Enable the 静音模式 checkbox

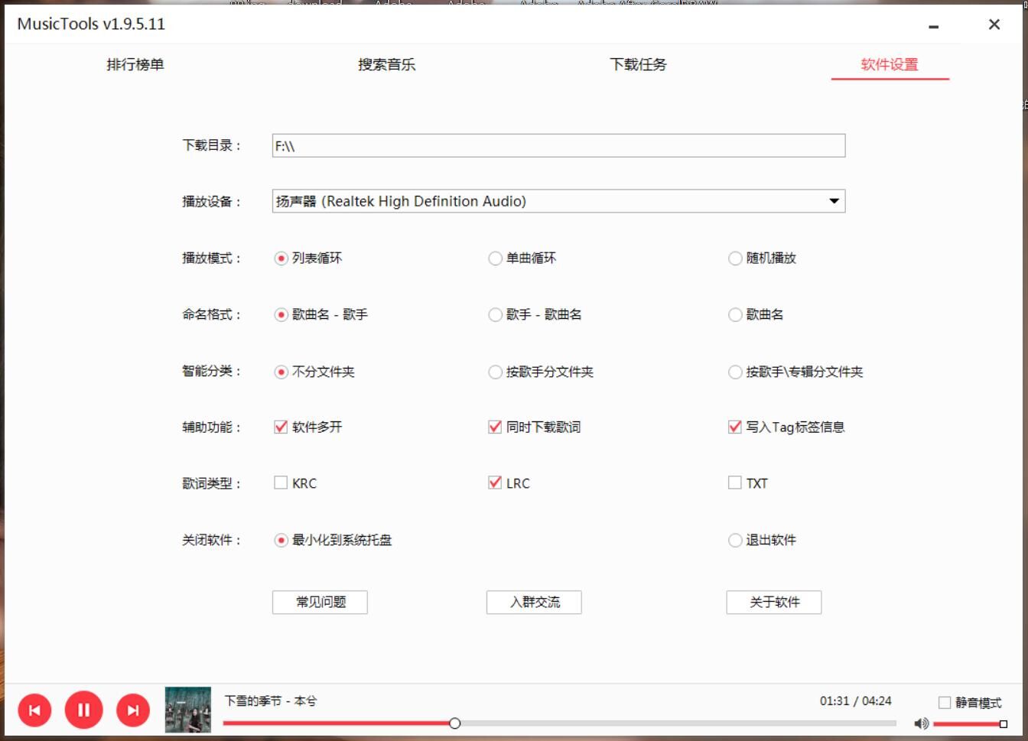tap(945, 702)
